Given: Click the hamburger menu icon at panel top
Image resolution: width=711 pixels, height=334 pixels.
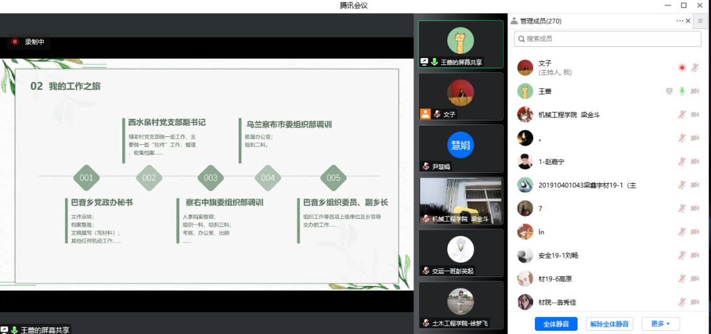Looking at the screenshot, I should 700,21.
